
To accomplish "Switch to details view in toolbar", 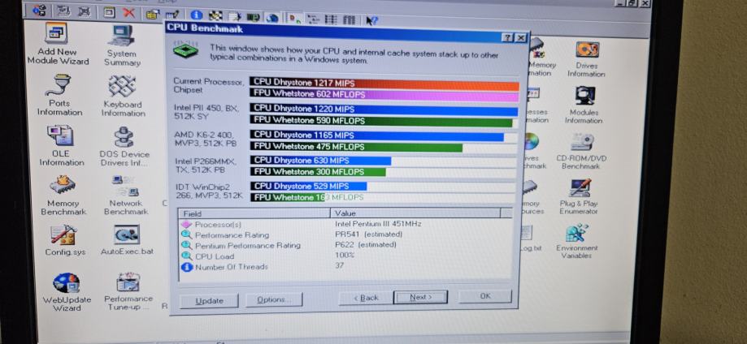I will point(350,20).
